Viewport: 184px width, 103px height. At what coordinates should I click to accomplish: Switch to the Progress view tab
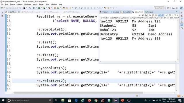[149, 12]
